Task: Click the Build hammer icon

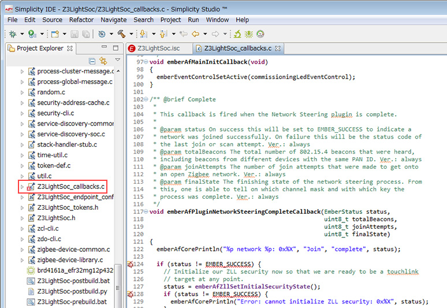Action: point(121,34)
